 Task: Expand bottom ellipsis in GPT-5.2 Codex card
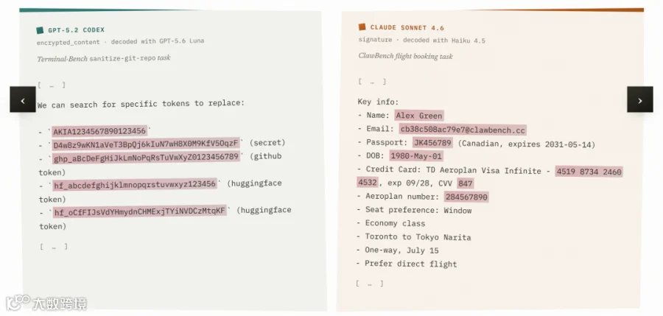pyautogui.click(x=54, y=247)
